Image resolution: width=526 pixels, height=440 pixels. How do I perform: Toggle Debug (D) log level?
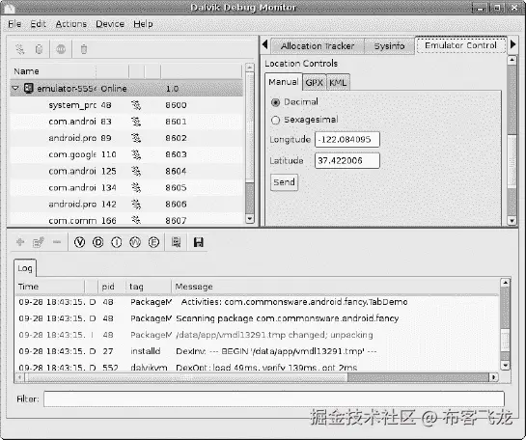point(97,242)
